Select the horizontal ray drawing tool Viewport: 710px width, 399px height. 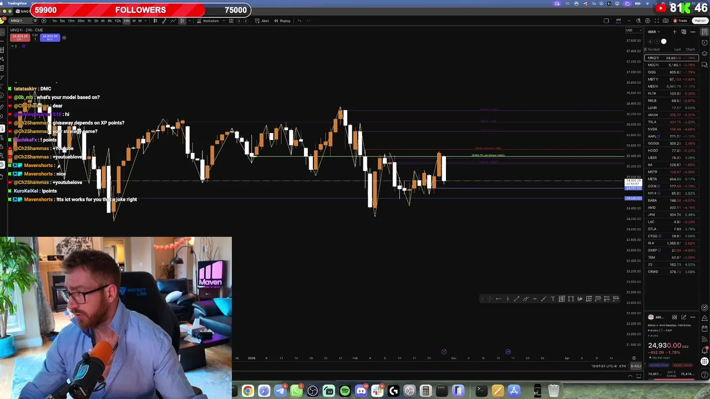pos(499,299)
